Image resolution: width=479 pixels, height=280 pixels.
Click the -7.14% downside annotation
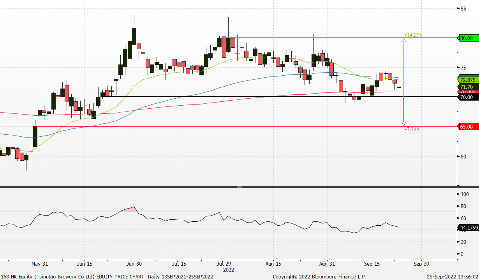(x=412, y=129)
